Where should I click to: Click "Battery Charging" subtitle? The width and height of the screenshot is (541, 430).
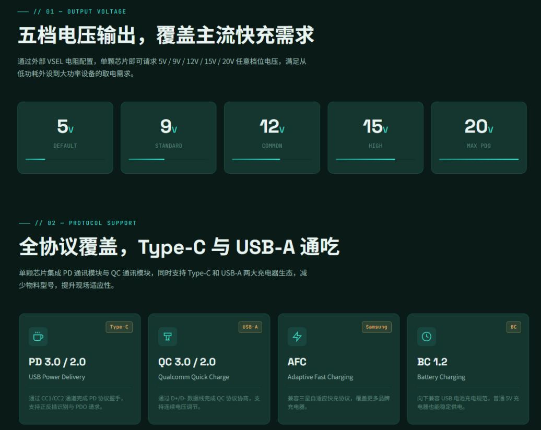pos(441,377)
